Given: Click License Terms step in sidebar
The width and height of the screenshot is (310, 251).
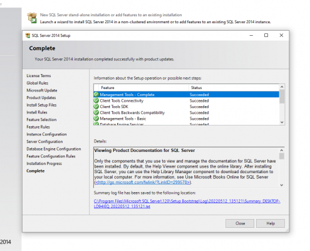Looking at the screenshot, I should tap(39, 76).
